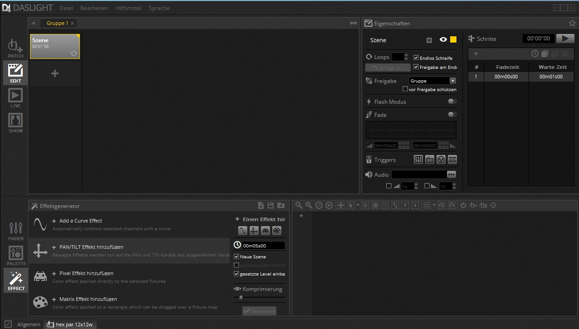The height and width of the screenshot is (329, 579).
Task: Select the piano keyboard trigger icon
Action: tap(418, 159)
